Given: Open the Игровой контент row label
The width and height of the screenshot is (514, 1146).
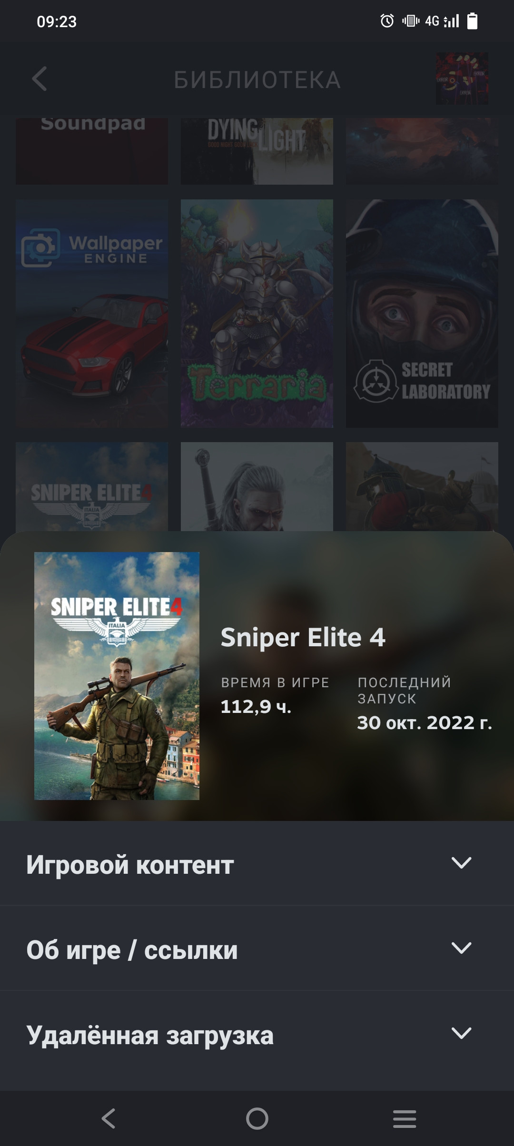Looking at the screenshot, I should pos(130,865).
